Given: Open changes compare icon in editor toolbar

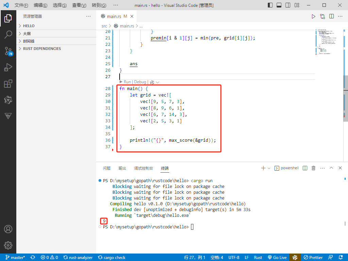Looking at the screenshot, I should [x=323, y=16].
